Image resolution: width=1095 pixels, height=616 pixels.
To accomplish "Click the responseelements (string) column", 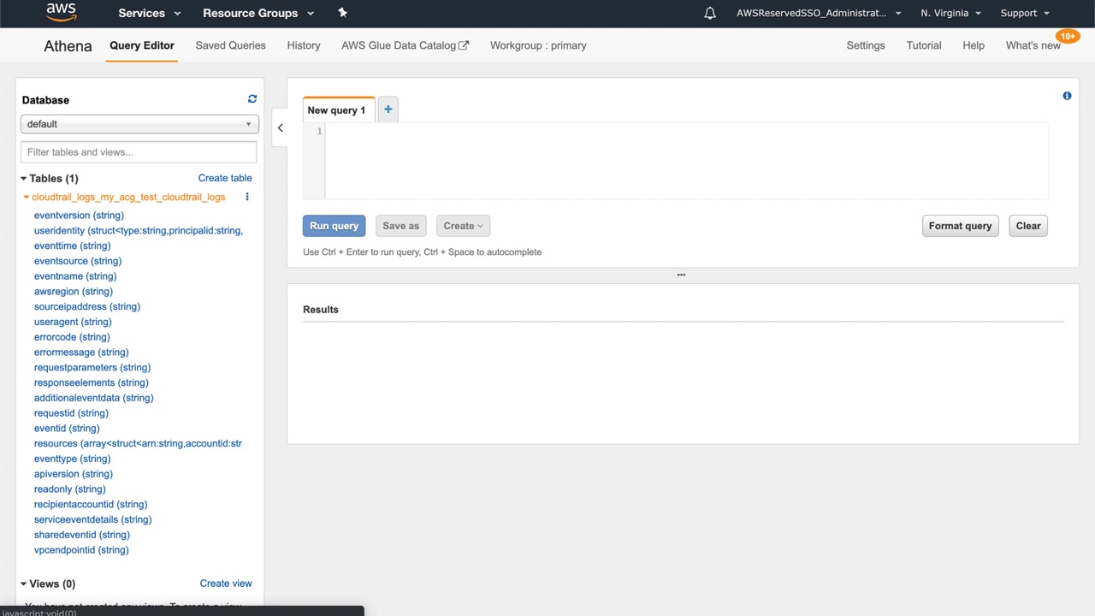I will (92, 383).
